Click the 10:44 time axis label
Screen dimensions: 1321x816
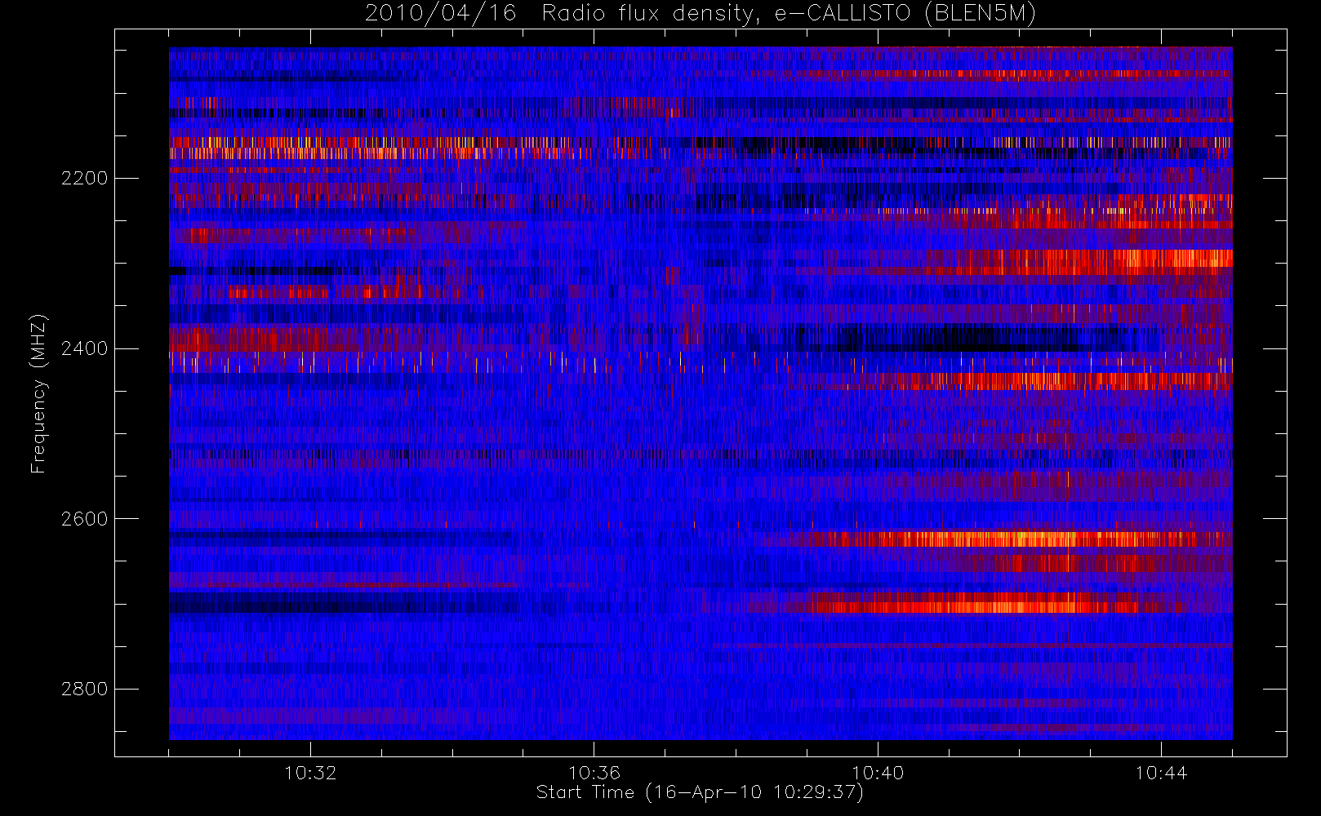coord(1161,773)
